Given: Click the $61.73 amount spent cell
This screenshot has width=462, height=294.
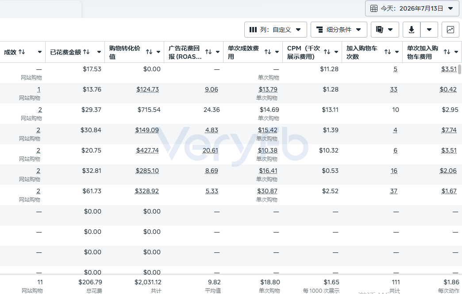Looking at the screenshot, I should tap(92, 191).
